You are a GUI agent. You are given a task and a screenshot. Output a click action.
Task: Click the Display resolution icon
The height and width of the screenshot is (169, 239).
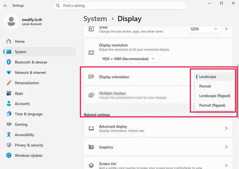point(91,53)
